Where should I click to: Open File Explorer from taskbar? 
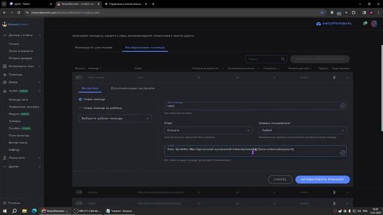(25, 211)
